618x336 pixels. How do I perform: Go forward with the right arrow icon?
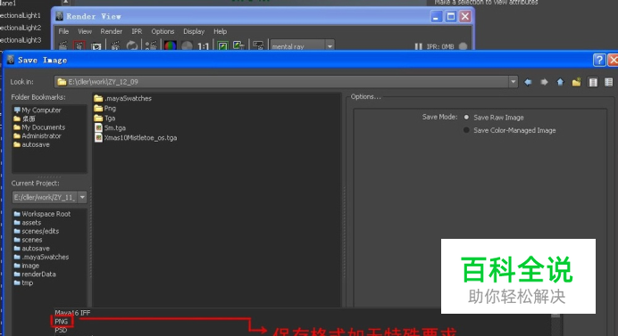[544, 82]
